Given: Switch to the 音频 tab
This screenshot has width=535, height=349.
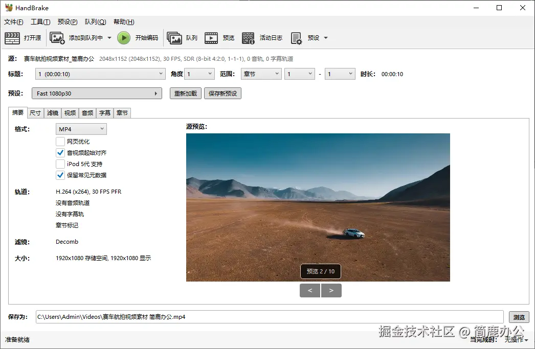Looking at the screenshot, I should pyautogui.click(x=87, y=113).
